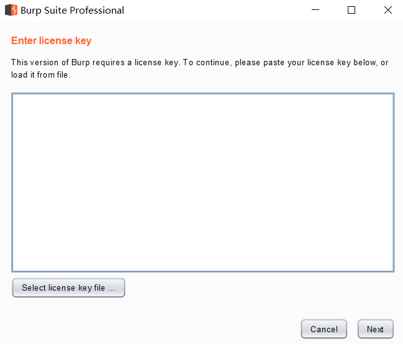This screenshot has height=344, width=403.
Task: Click the empty title bar area
Action: point(217,10)
